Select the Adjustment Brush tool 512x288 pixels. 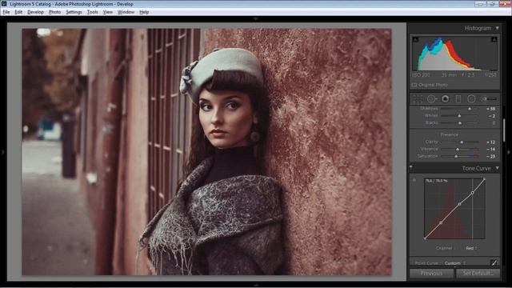click(490, 98)
